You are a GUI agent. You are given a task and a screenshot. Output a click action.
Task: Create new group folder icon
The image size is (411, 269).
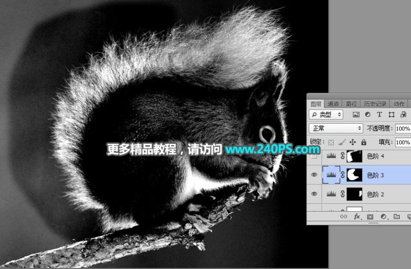coord(397,216)
